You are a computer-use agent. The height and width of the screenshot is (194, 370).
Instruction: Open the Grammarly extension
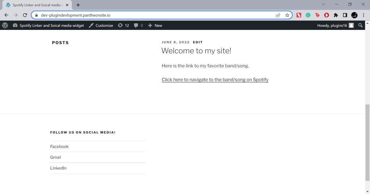[308, 15]
